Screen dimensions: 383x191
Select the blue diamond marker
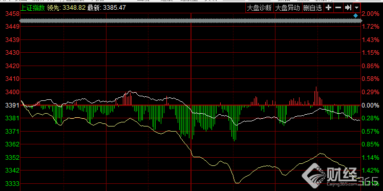356,16
